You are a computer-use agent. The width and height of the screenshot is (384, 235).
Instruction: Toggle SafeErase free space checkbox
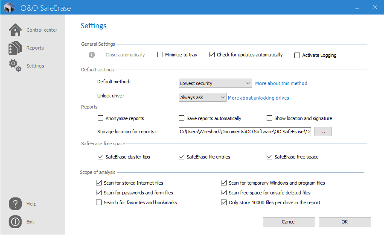click(x=269, y=156)
